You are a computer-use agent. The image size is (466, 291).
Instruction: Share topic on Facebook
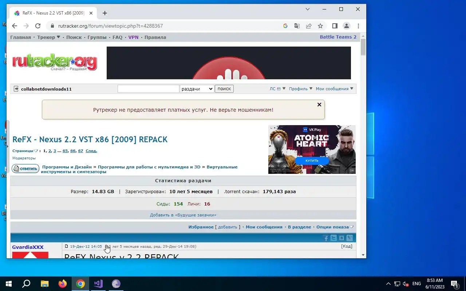point(326,238)
